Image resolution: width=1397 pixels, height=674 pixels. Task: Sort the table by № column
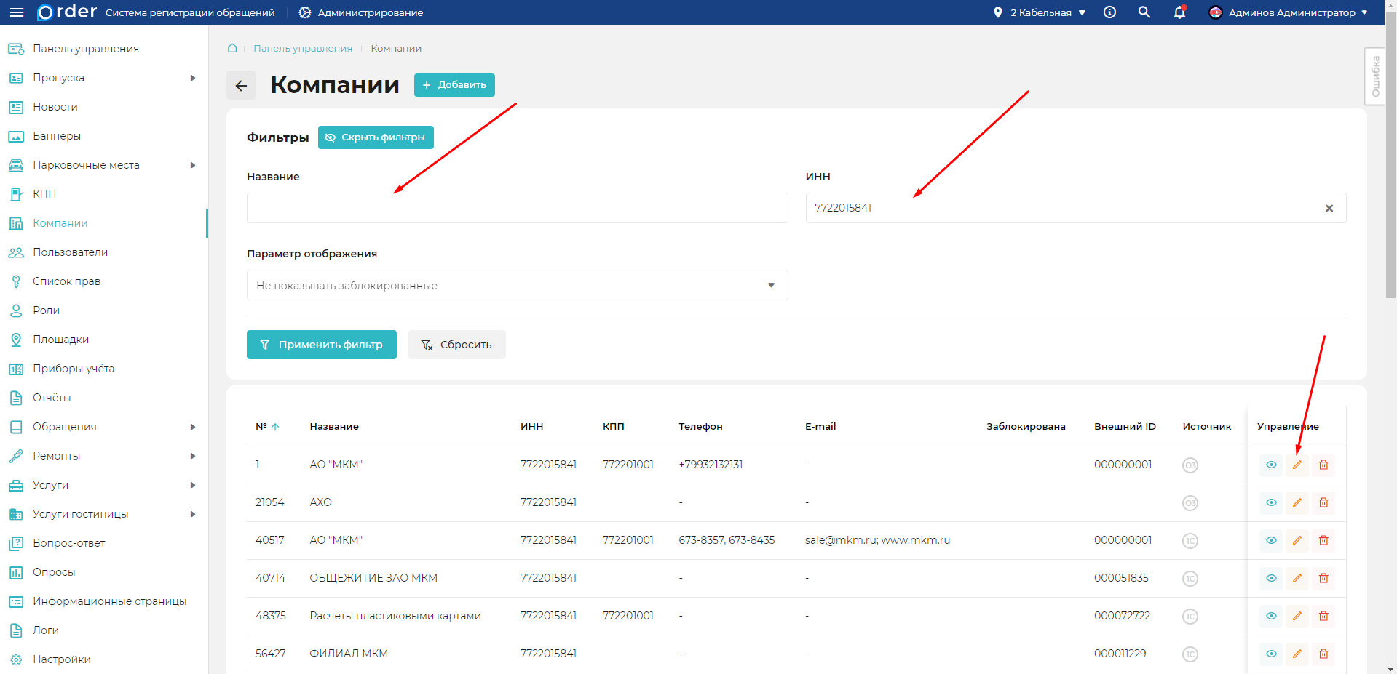click(x=266, y=427)
